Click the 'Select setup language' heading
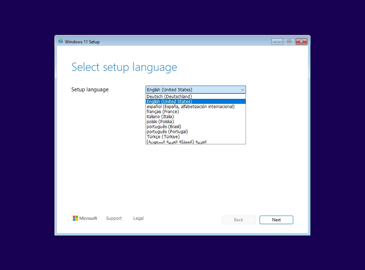This screenshot has height=270, width=365. click(x=124, y=67)
